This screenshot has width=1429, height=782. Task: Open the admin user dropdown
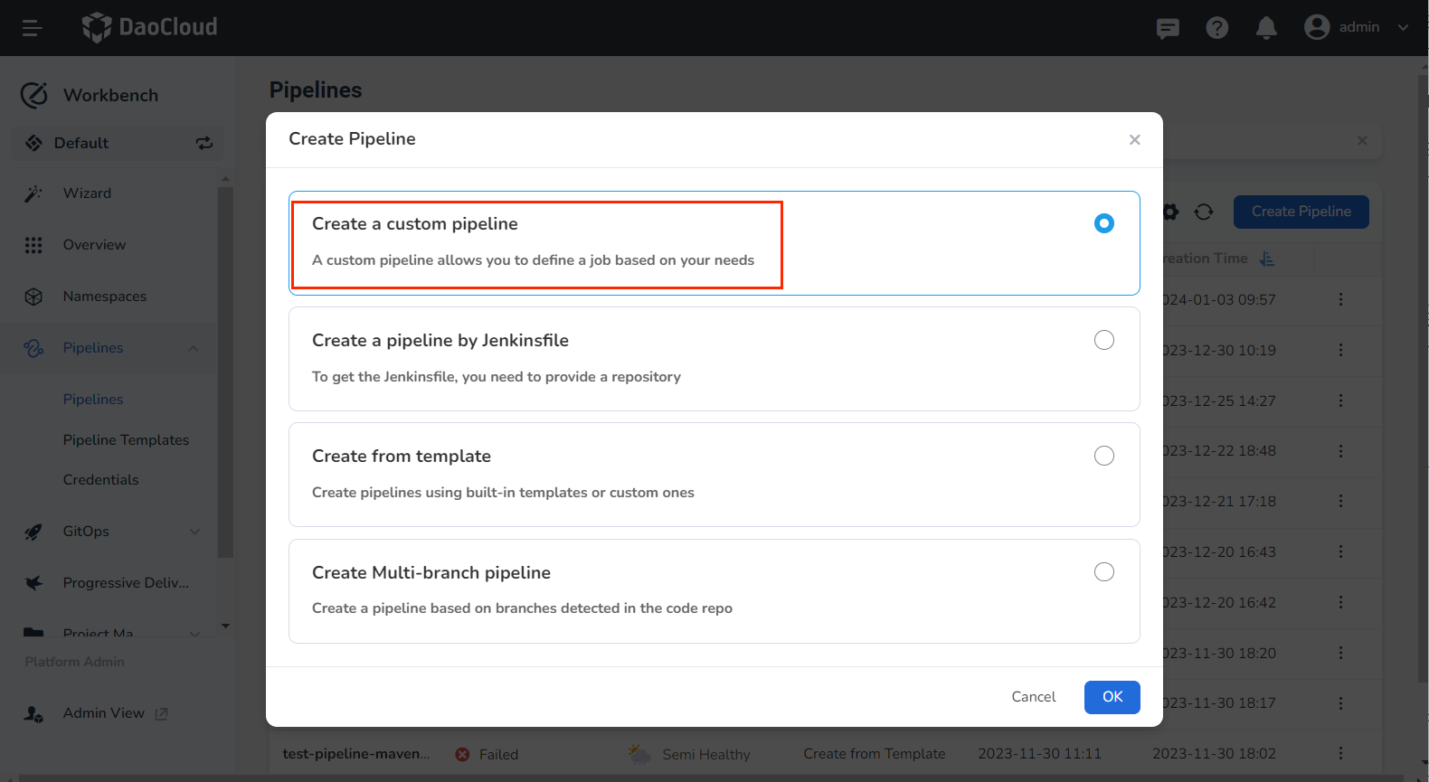coord(1356,27)
